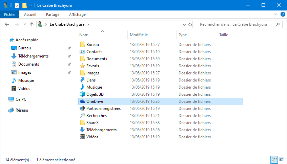Click the pin icon next to Images
The width and height of the screenshot is (287, 164).
pos(69,72)
